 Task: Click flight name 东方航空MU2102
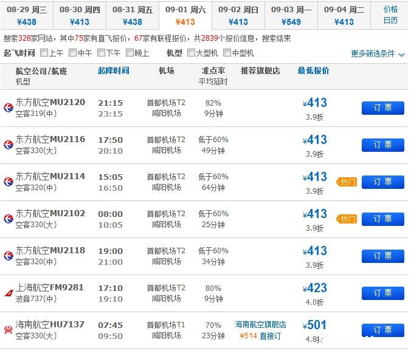pos(50,213)
